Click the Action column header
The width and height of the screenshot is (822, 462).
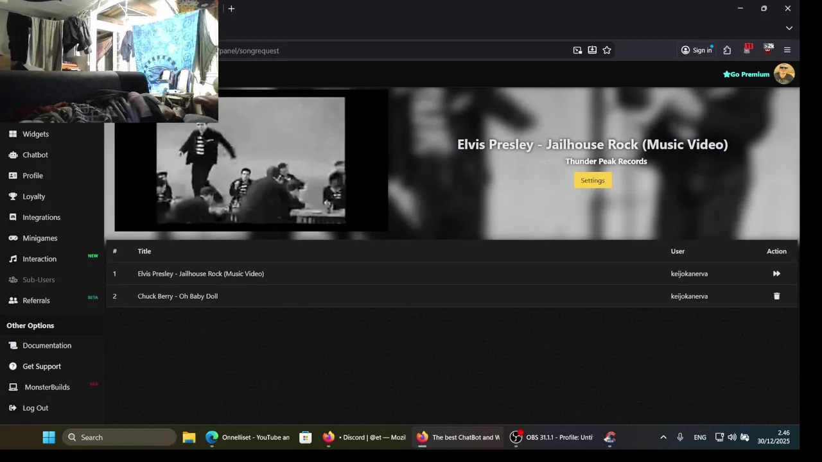point(776,252)
